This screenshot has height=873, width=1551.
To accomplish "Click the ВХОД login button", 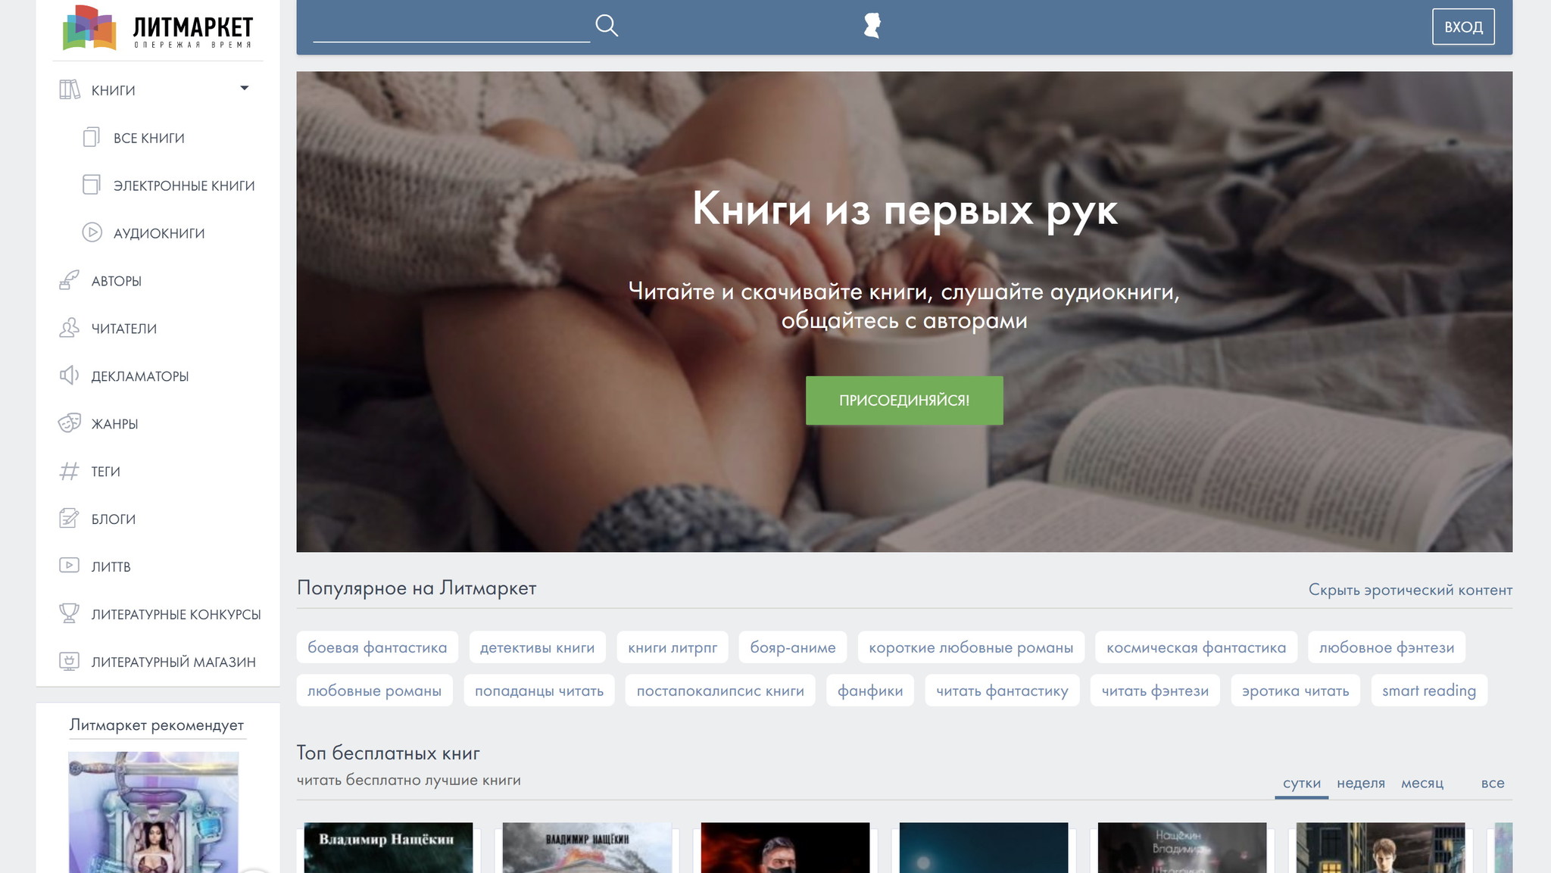I will (x=1463, y=27).
